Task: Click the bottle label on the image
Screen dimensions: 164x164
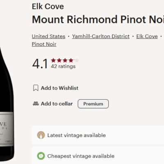Action: [x=7, y=129]
